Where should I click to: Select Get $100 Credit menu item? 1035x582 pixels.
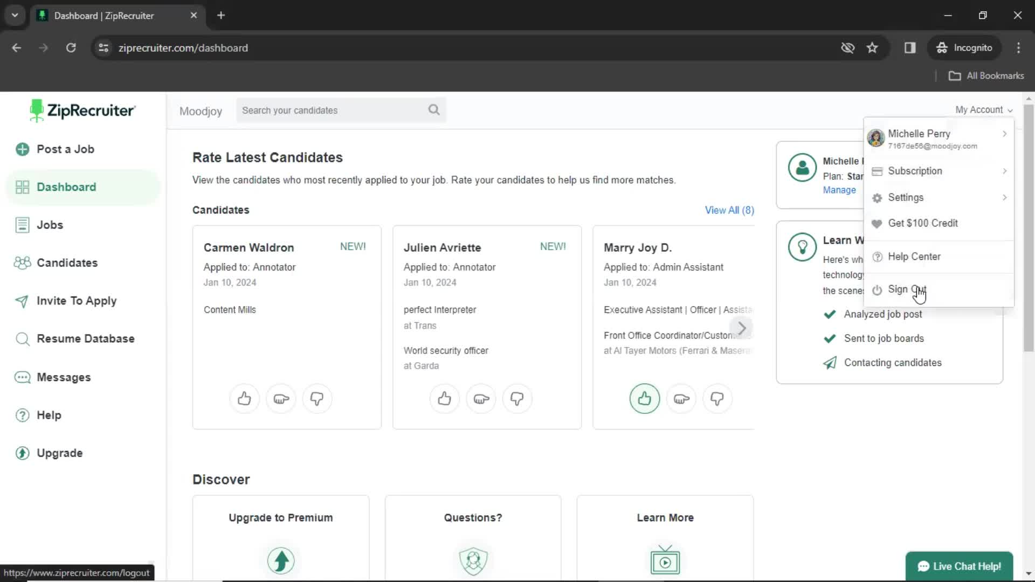click(x=939, y=223)
